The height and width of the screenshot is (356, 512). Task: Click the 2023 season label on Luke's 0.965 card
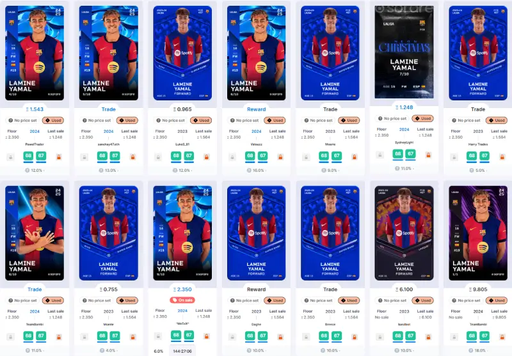(x=182, y=131)
